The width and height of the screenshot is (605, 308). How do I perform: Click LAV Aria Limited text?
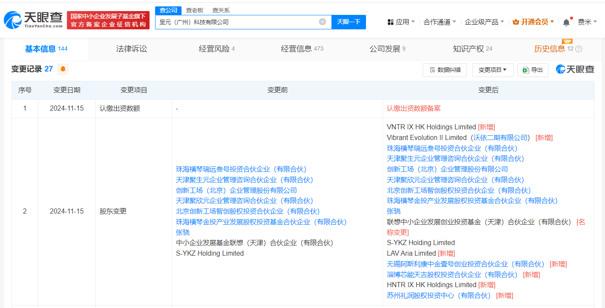click(x=412, y=254)
